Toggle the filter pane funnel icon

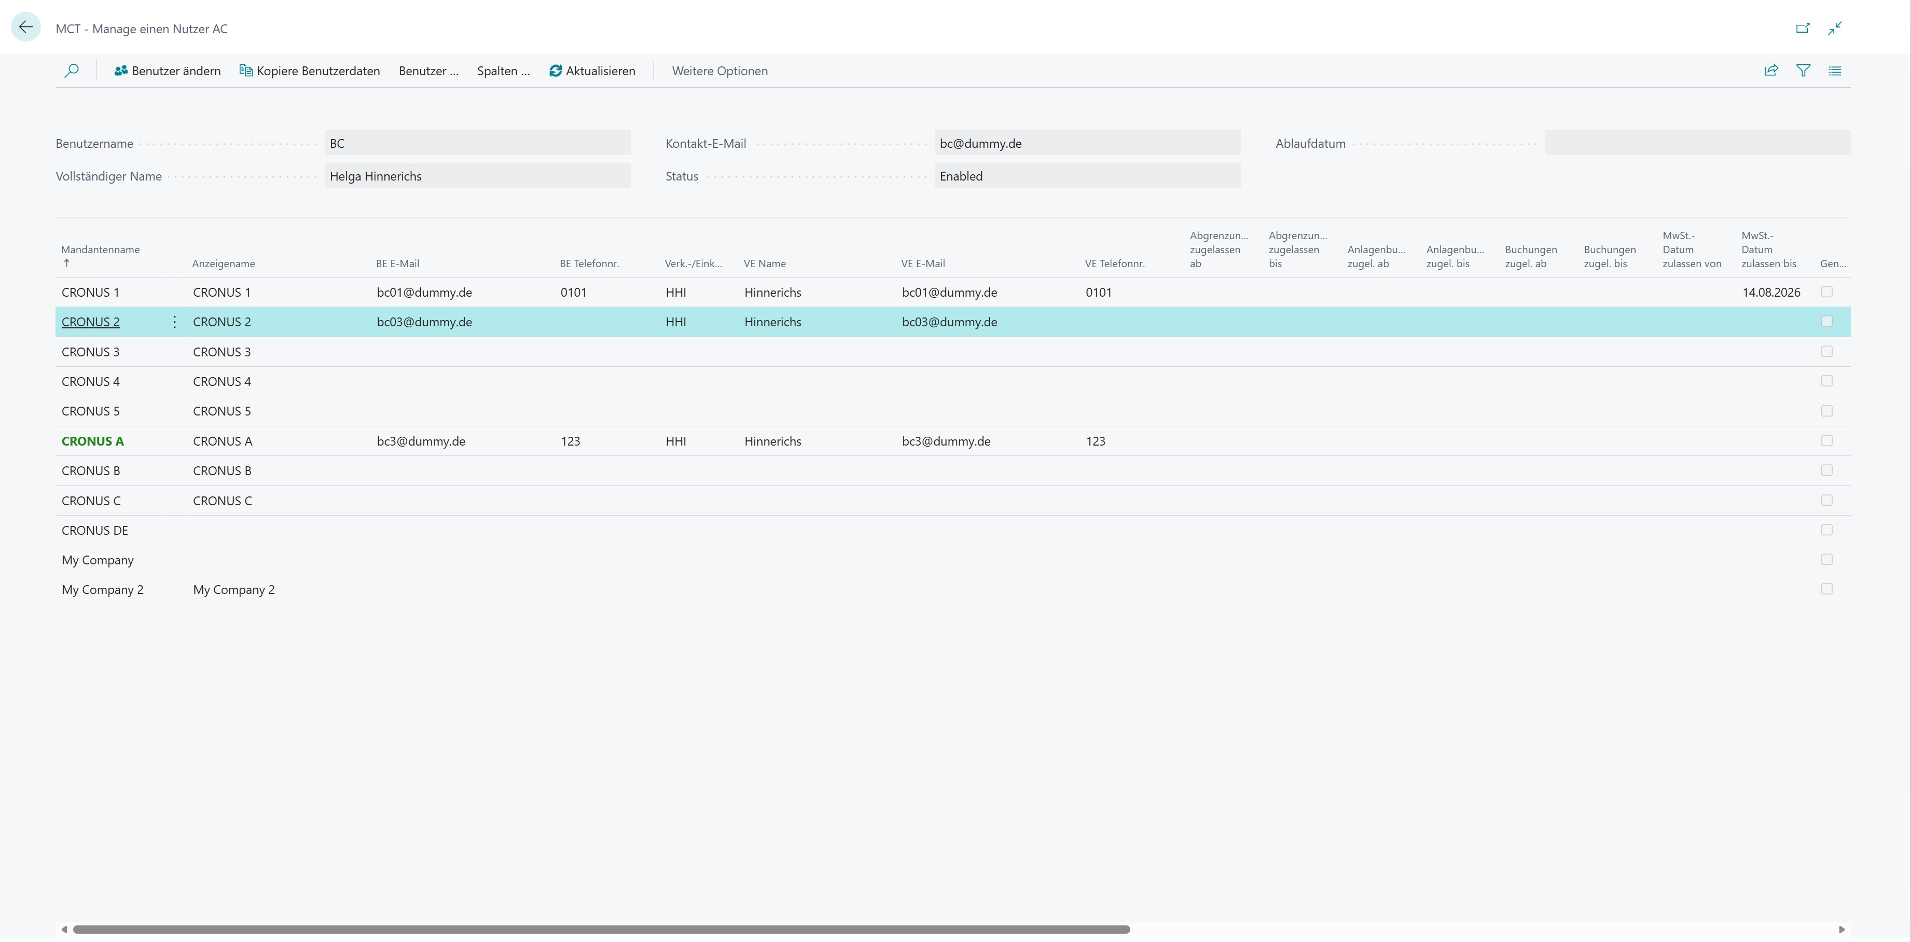[1804, 71]
